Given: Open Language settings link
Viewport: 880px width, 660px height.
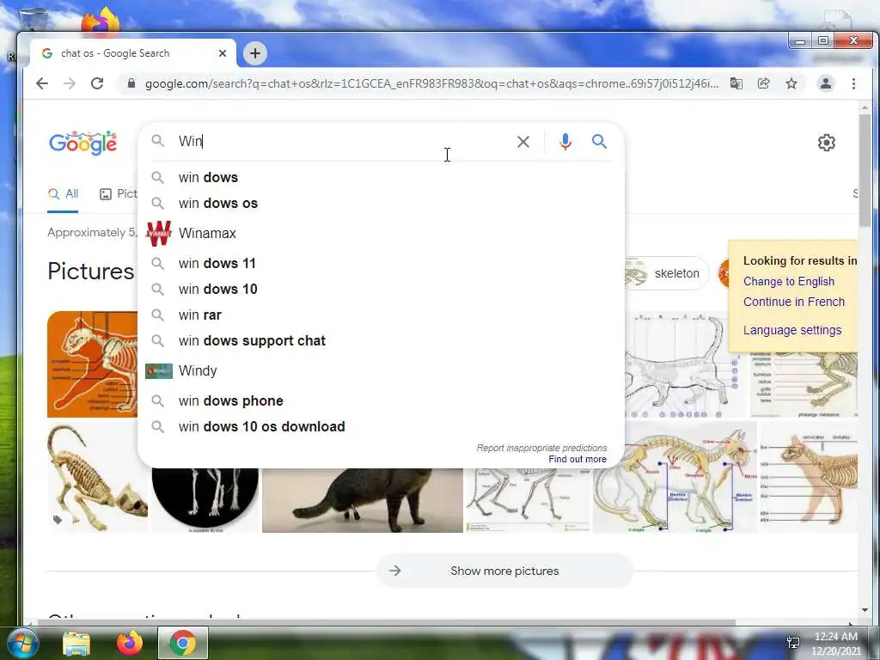Looking at the screenshot, I should click(791, 330).
